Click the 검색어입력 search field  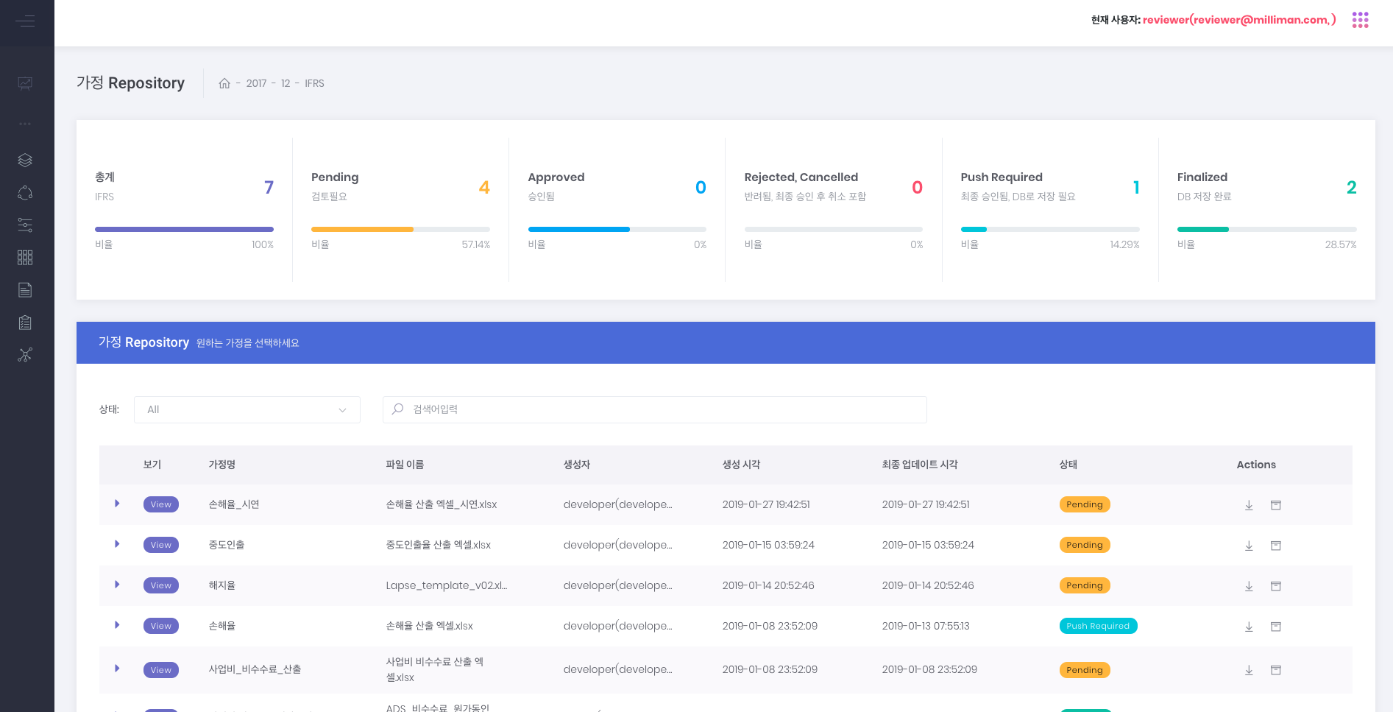pos(655,409)
